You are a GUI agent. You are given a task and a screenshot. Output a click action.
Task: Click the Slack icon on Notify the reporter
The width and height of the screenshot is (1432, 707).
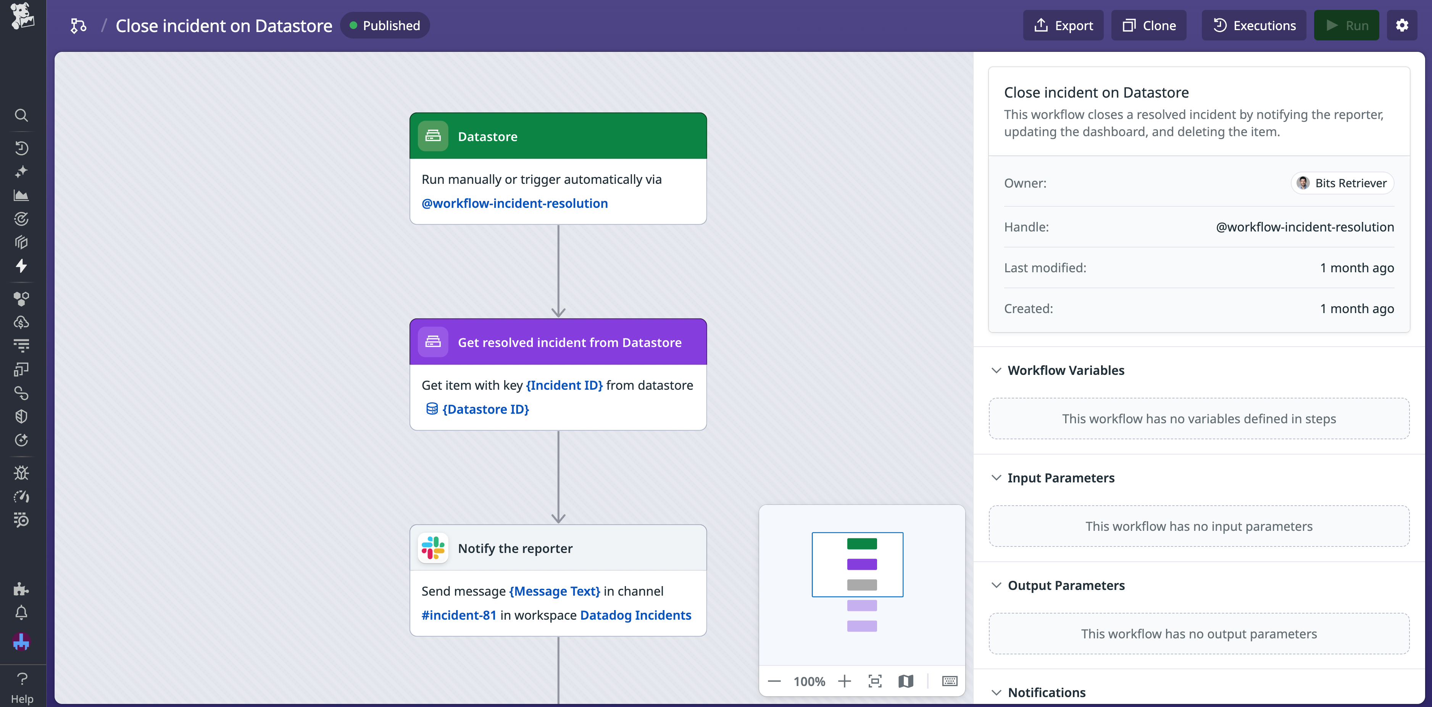(433, 548)
